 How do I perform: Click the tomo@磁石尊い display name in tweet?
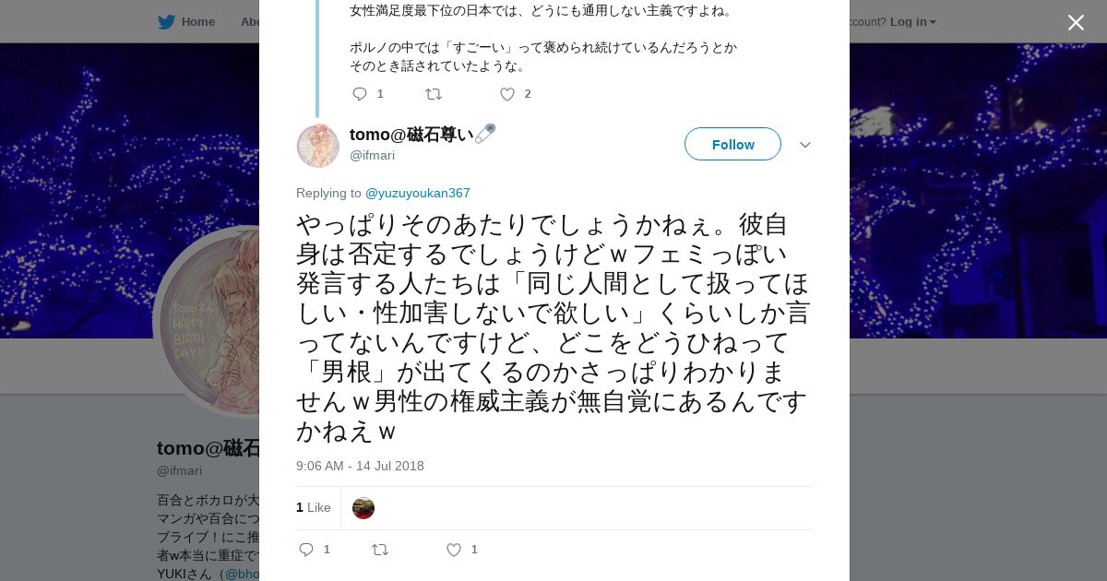click(411, 135)
